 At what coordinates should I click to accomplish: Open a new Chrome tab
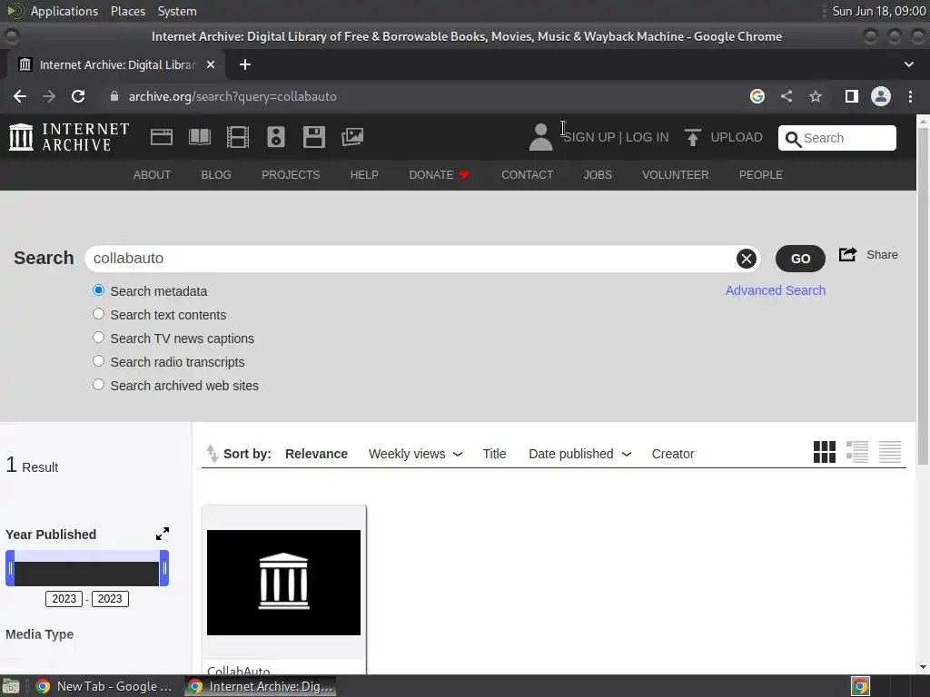(x=245, y=64)
